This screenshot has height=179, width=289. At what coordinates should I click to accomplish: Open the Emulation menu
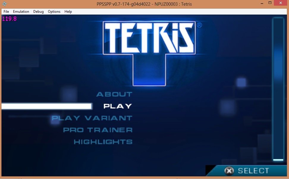pyautogui.click(x=21, y=12)
